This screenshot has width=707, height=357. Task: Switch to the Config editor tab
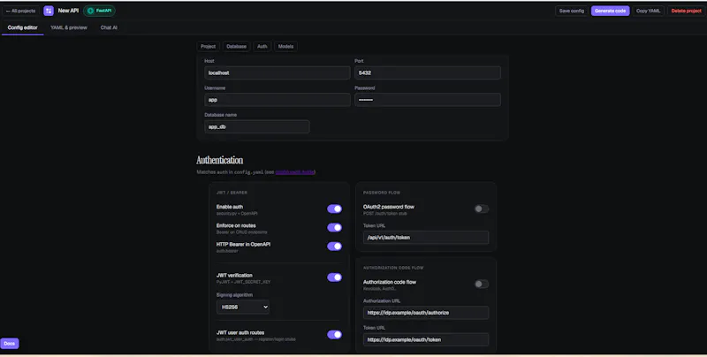pyautogui.click(x=23, y=27)
